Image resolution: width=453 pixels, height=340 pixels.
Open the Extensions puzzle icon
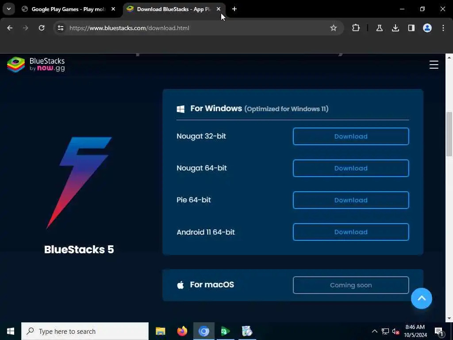(356, 28)
